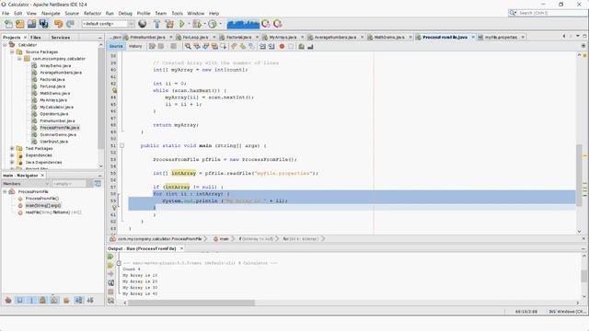Click the Find Selection magnifier icon in editor
This screenshot has height=331, width=589.
(188, 47)
